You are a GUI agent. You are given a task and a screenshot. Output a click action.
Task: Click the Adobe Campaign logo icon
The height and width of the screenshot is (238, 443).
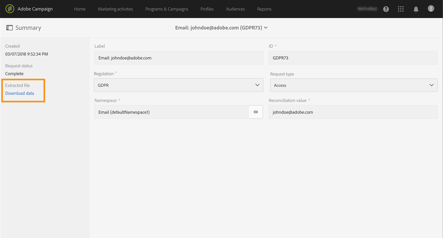(10, 9)
